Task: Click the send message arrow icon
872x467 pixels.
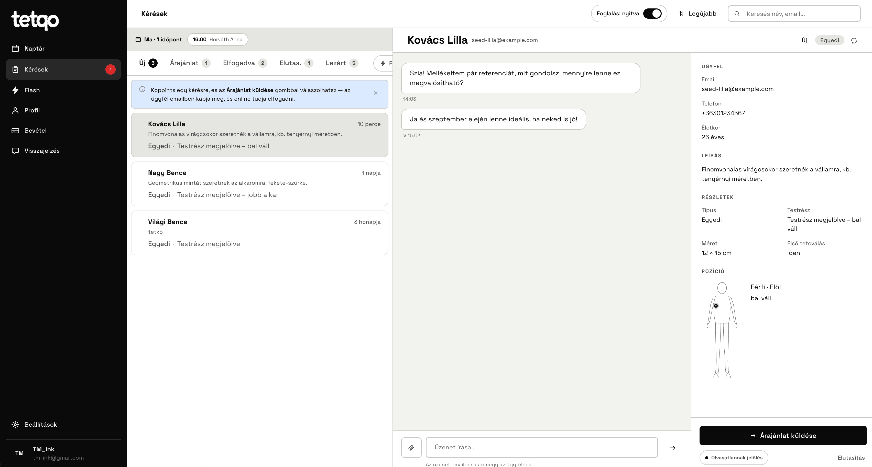Action: pos(672,448)
